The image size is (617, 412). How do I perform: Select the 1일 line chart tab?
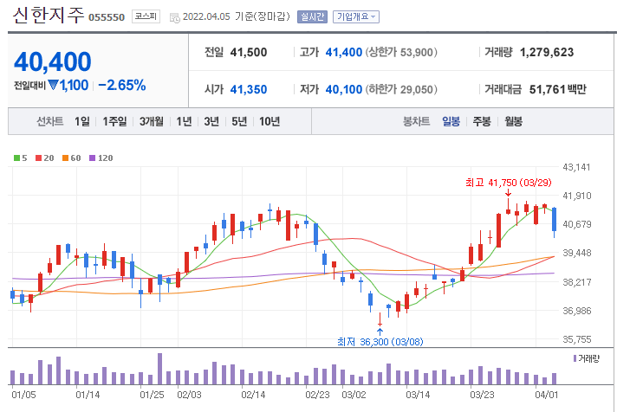pyautogui.click(x=82, y=121)
